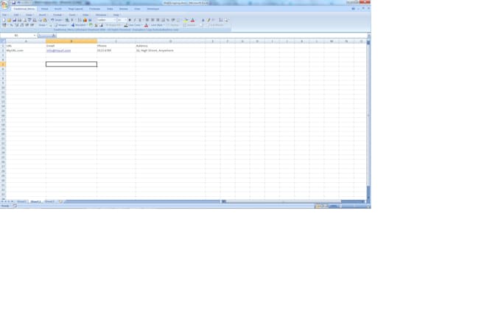Click the yellow Fill Color bucket icon
Screen dimensions: 501x334
[x=186, y=20]
